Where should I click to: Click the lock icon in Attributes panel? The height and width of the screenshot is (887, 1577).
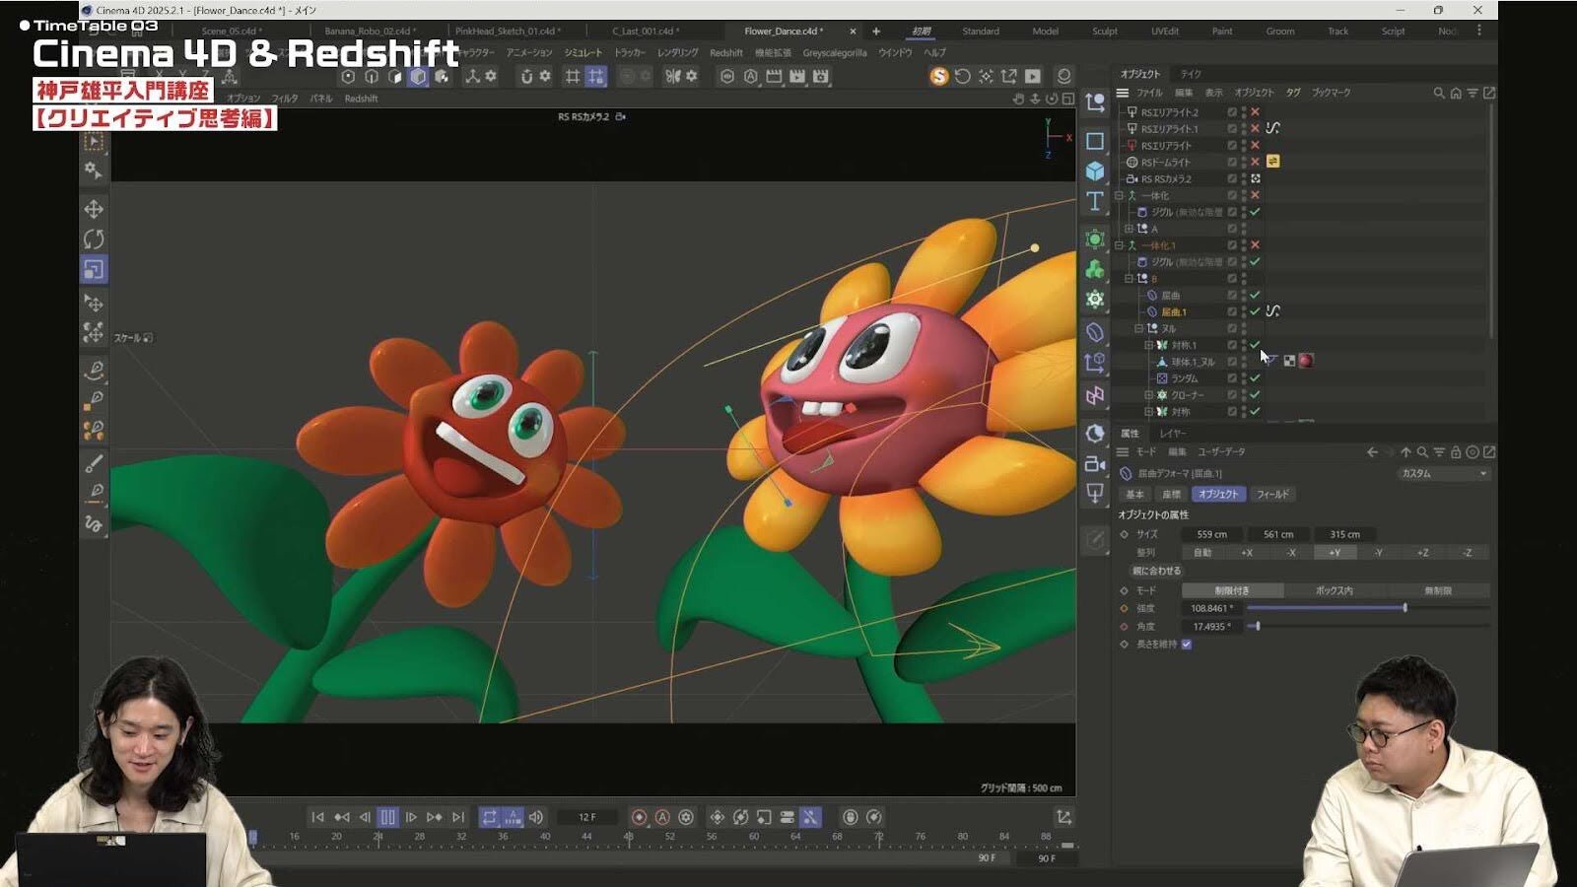coord(1456,452)
